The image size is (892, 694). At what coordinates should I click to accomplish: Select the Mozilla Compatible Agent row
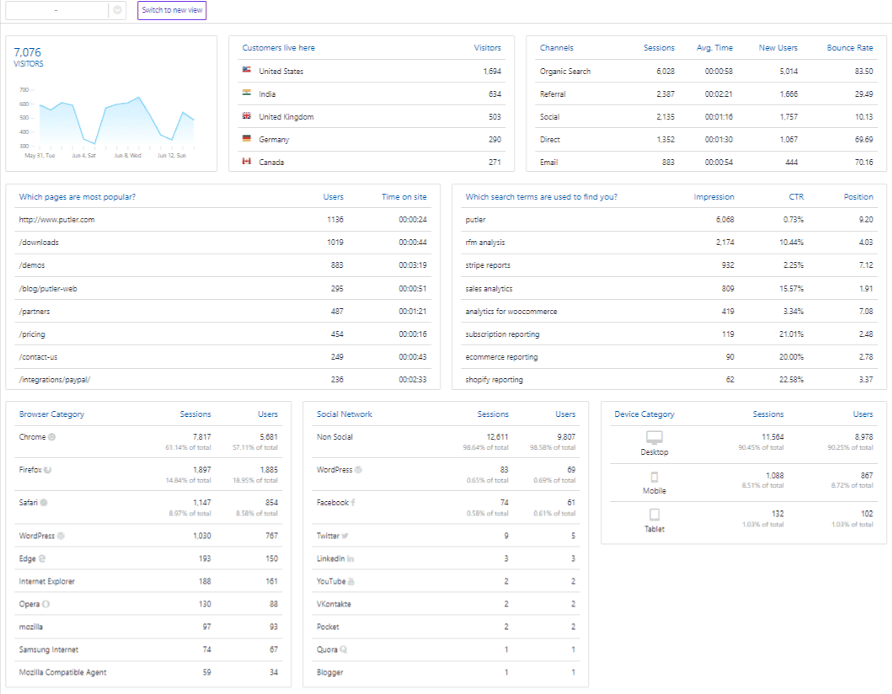click(148, 672)
